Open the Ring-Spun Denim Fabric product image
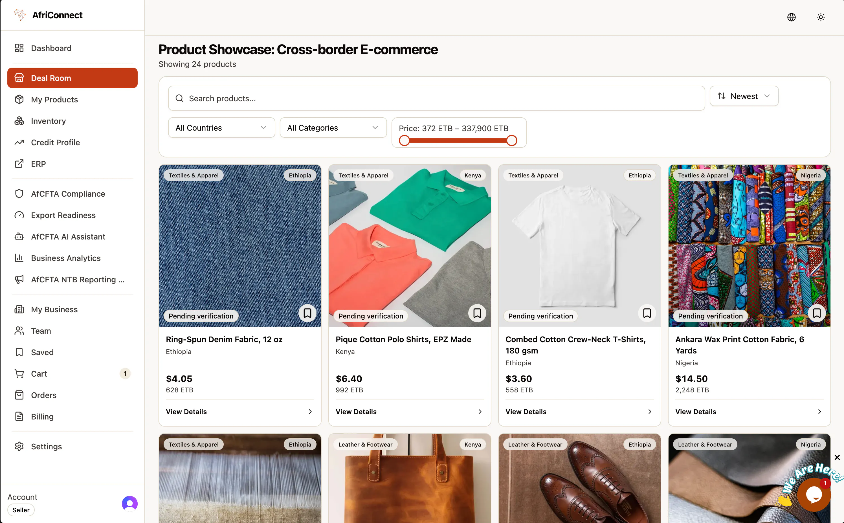Image resolution: width=844 pixels, height=523 pixels. pyautogui.click(x=240, y=246)
